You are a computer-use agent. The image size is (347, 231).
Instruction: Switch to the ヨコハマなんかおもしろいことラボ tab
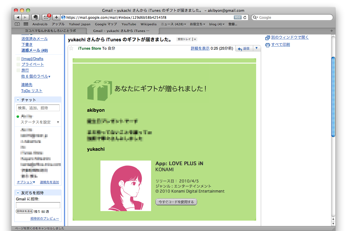tap(50, 31)
